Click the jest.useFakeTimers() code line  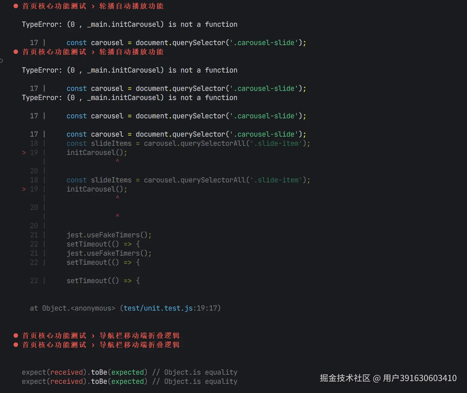(x=109, y=235)
